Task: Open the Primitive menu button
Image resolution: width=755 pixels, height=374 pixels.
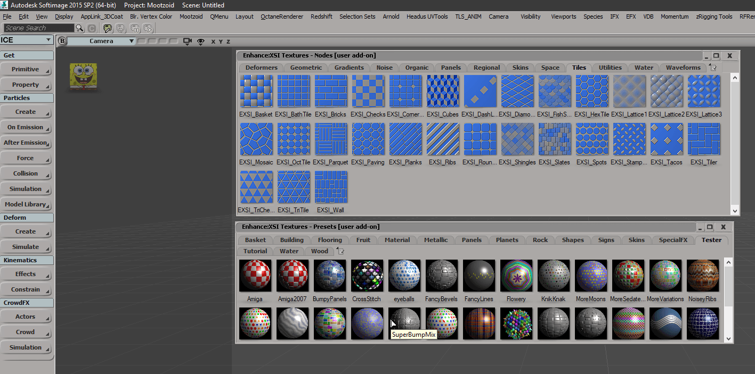Action: pos(26,69)
